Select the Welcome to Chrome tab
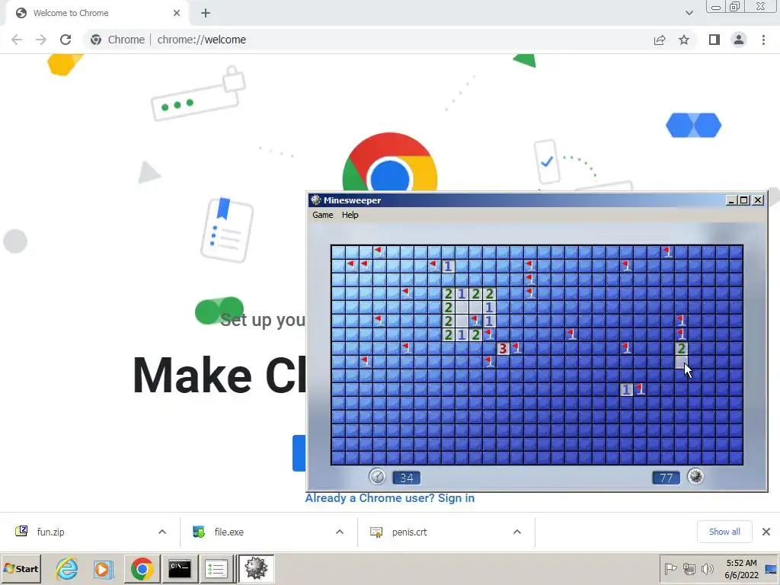This screenshot has height=585, width=780. [x=97, y=13]
